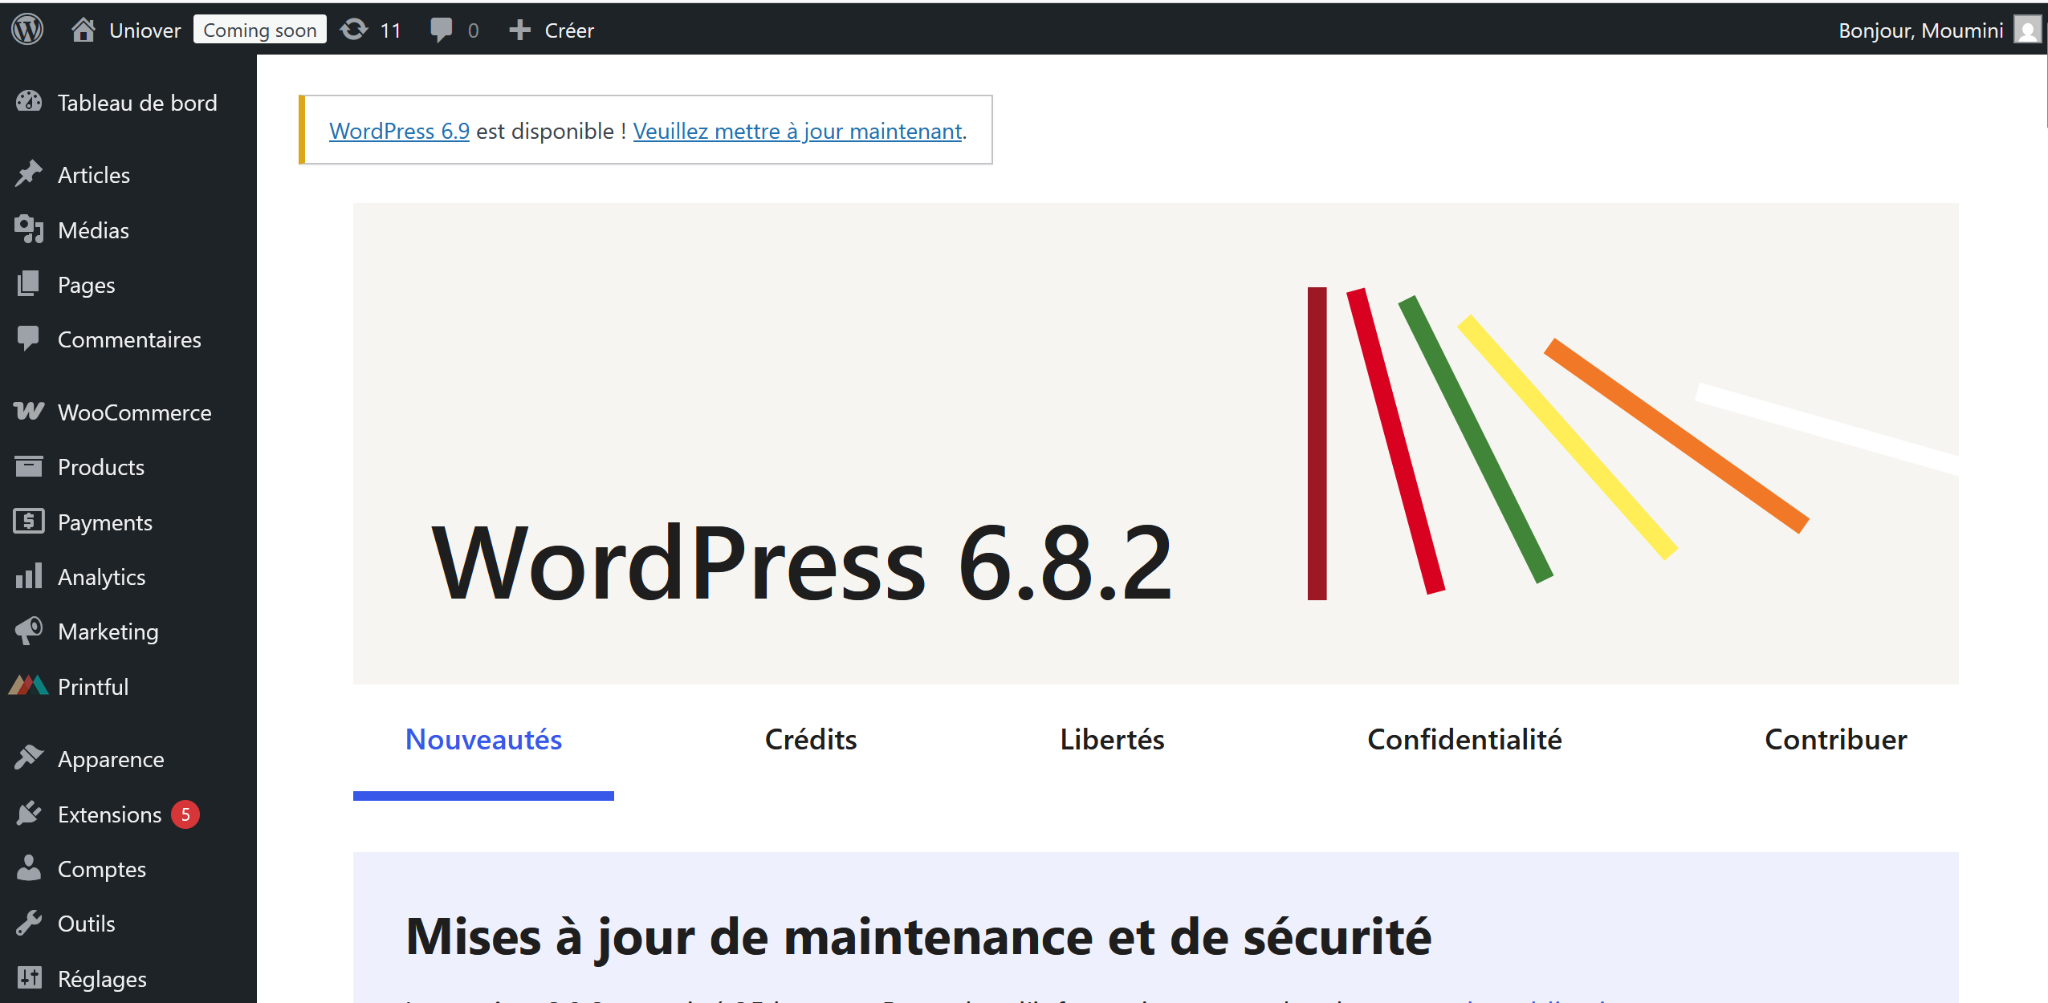The image size is (2048, 1003).
Task: Open the Analytics bar-chart icon
Action: pos(29,576)
